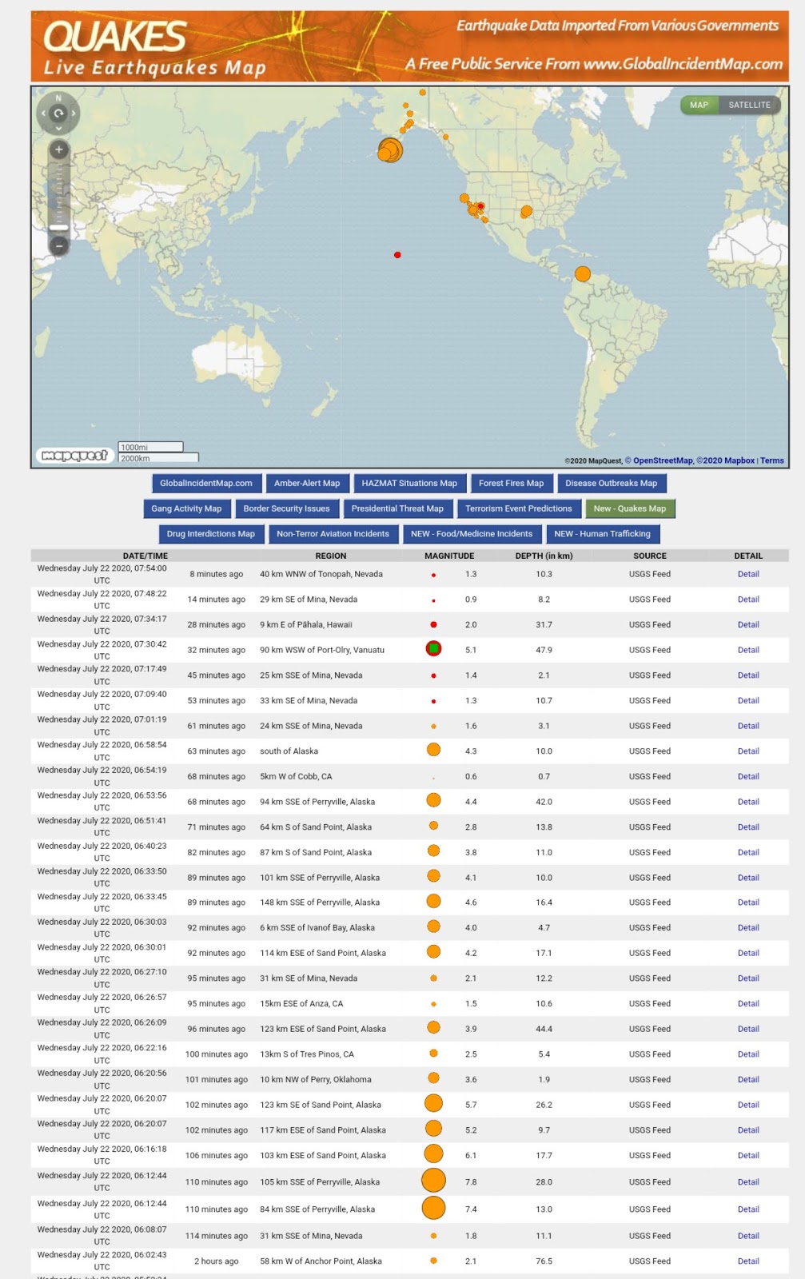Click region text '90 km WSW of Port-Olry, Vanuatu'

pos(322,650)
